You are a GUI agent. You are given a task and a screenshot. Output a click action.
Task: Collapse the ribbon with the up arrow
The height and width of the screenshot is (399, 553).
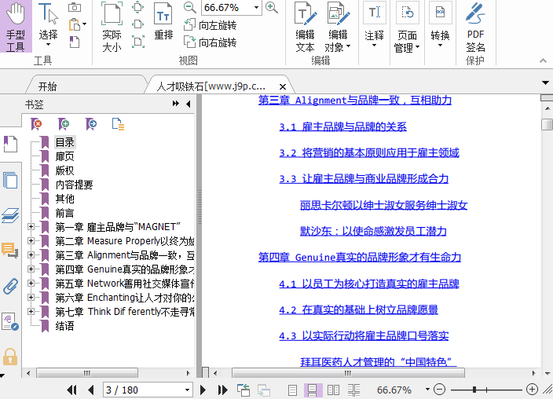543,60
